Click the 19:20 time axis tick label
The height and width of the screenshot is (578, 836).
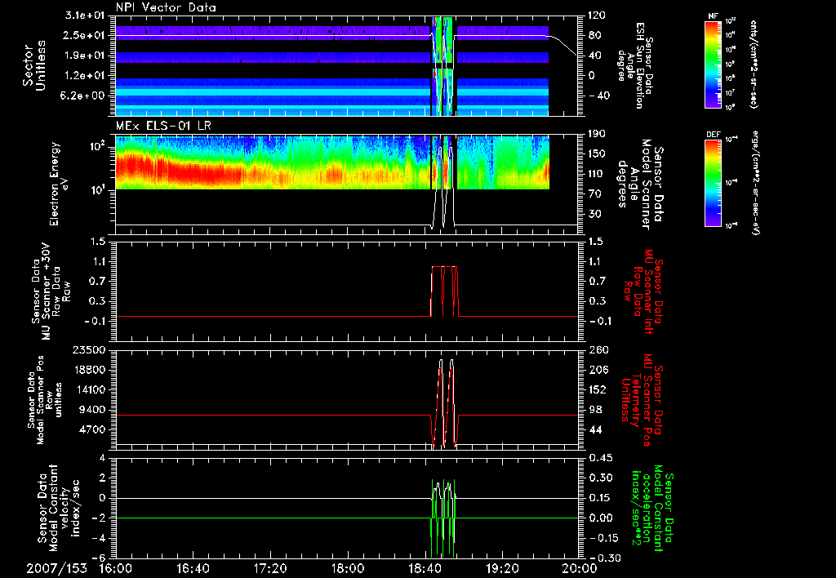click(501, 568)
